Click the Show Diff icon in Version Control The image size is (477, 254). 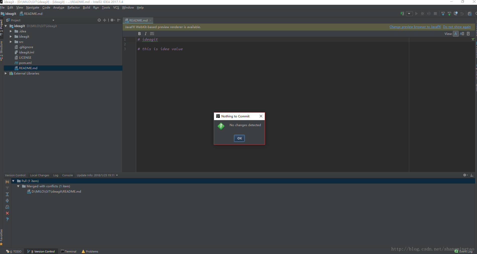point(7,207)
